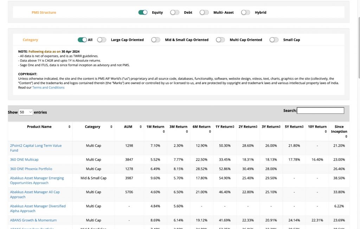Sort by 3M Return arrow icon
This screenshot has height=229, width=360.
click(x=187, y=131)
